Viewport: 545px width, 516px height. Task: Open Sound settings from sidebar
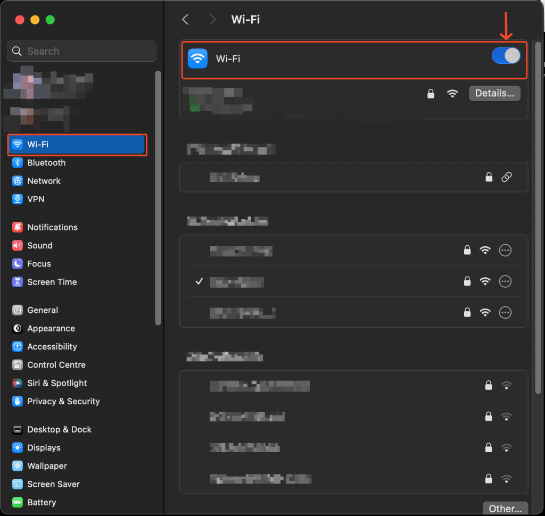click(x=40, y=245)
